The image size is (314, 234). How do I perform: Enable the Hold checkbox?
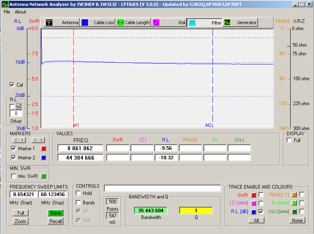78,193
